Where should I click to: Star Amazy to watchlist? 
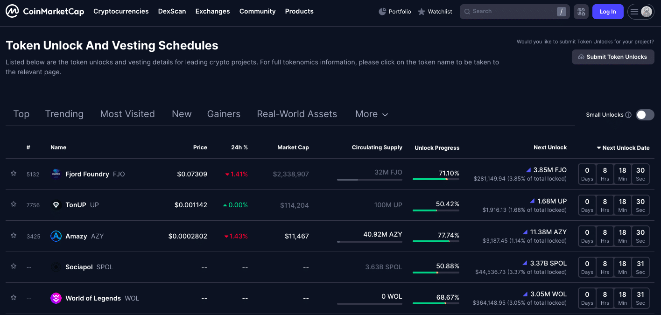(14, 235)
